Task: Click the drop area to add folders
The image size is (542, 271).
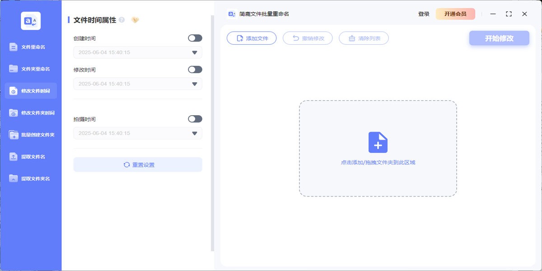Action: coord(378,149)
